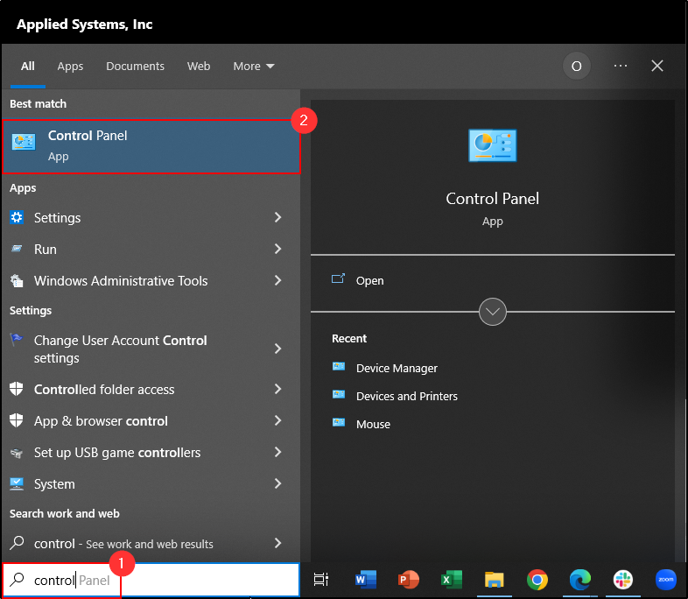The width and height of the screenshot is (688, 599).
Task: Click Devices and Printers recent item icon
Action: (339, 394)
